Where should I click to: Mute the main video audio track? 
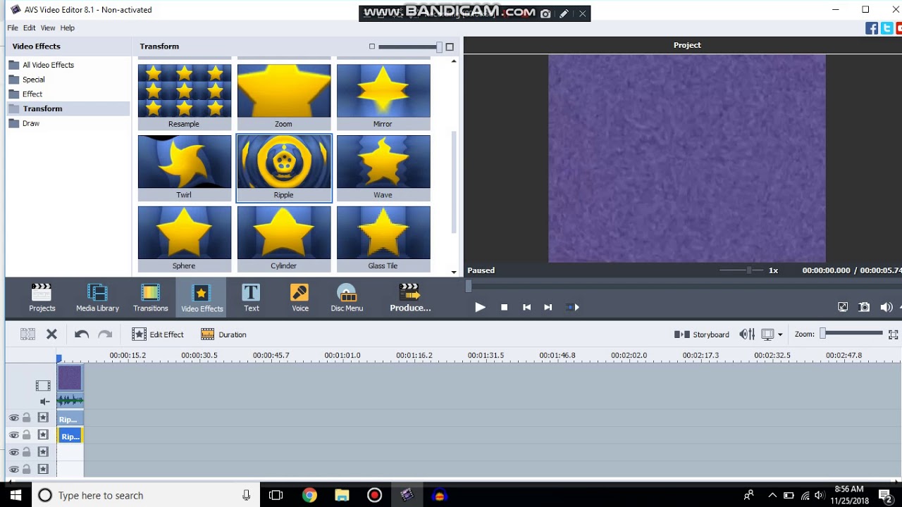[44, 401]
